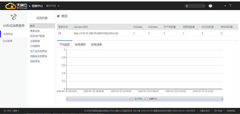Click the 实例列表 heading in submenu
The width and height of the screenshot is (240, 114).
pos(42,18)
